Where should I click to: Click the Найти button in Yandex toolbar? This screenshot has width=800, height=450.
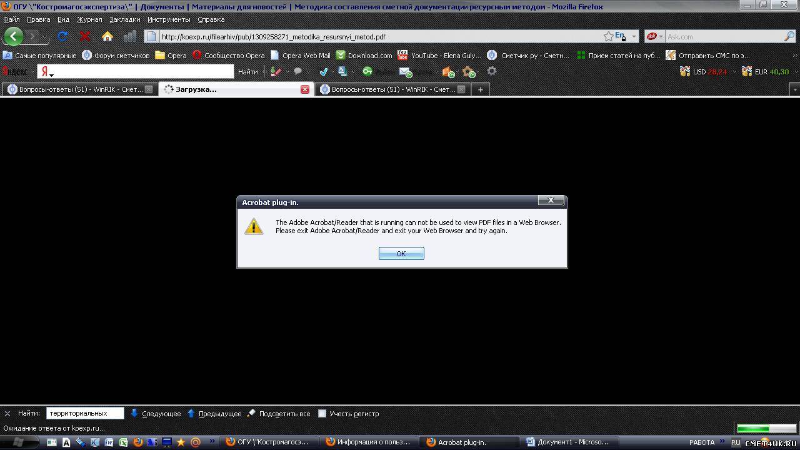click(248, 72)
